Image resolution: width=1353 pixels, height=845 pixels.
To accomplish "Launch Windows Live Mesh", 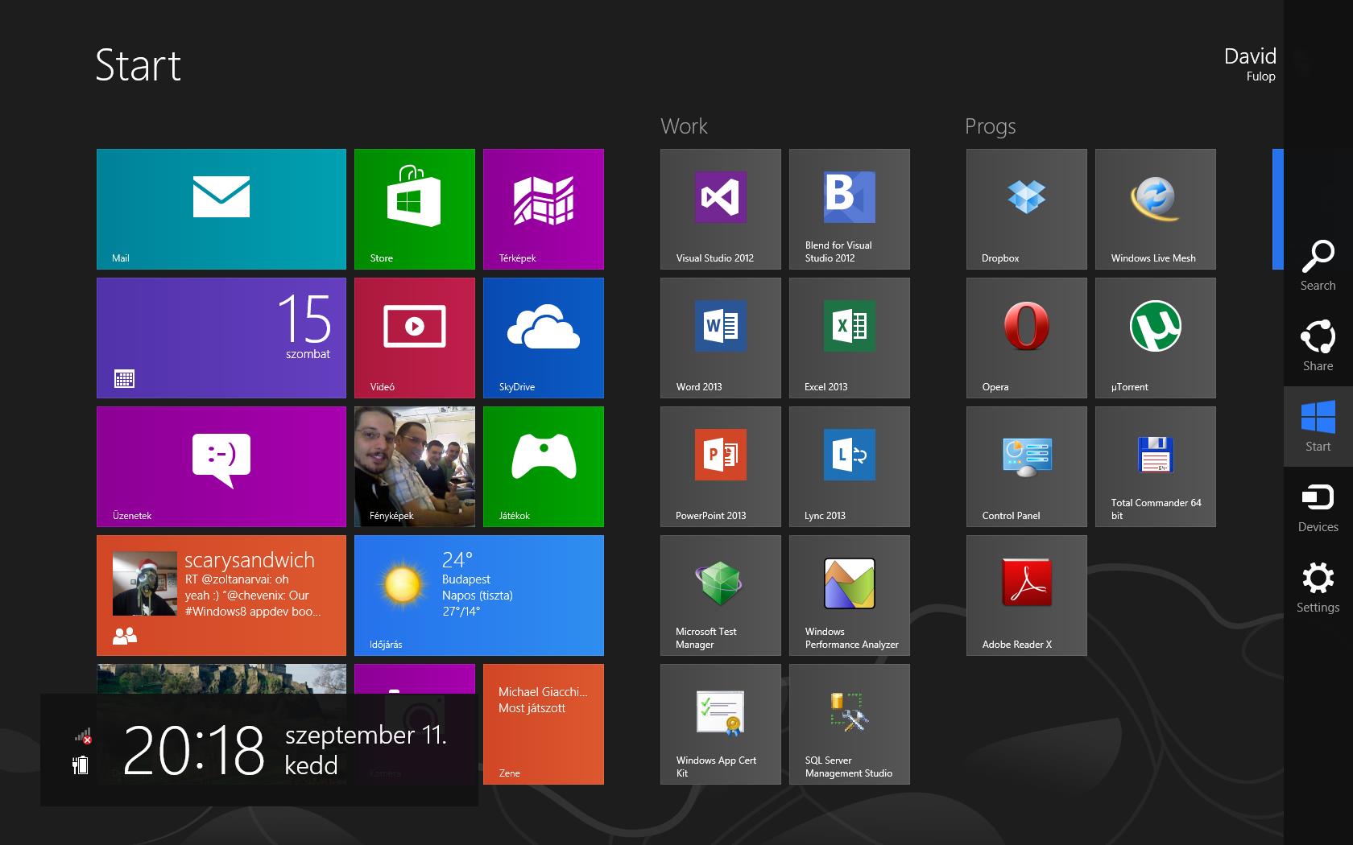I will tap(1156, 209).
